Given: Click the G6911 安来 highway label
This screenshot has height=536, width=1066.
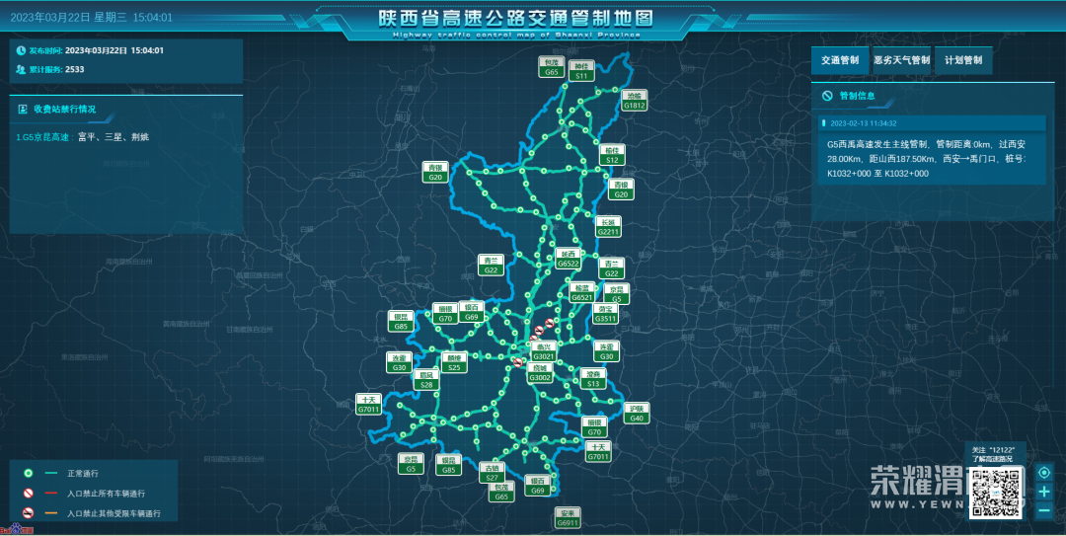Looking at the screenshot, I should click(x=567, y=518).
